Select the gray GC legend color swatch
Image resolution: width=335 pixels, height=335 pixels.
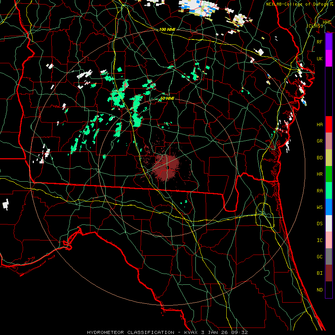click(x=329, y=256)
